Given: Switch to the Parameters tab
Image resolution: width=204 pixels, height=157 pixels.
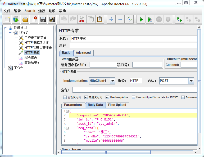Looking at the screenshot, I should click(73, 105).
